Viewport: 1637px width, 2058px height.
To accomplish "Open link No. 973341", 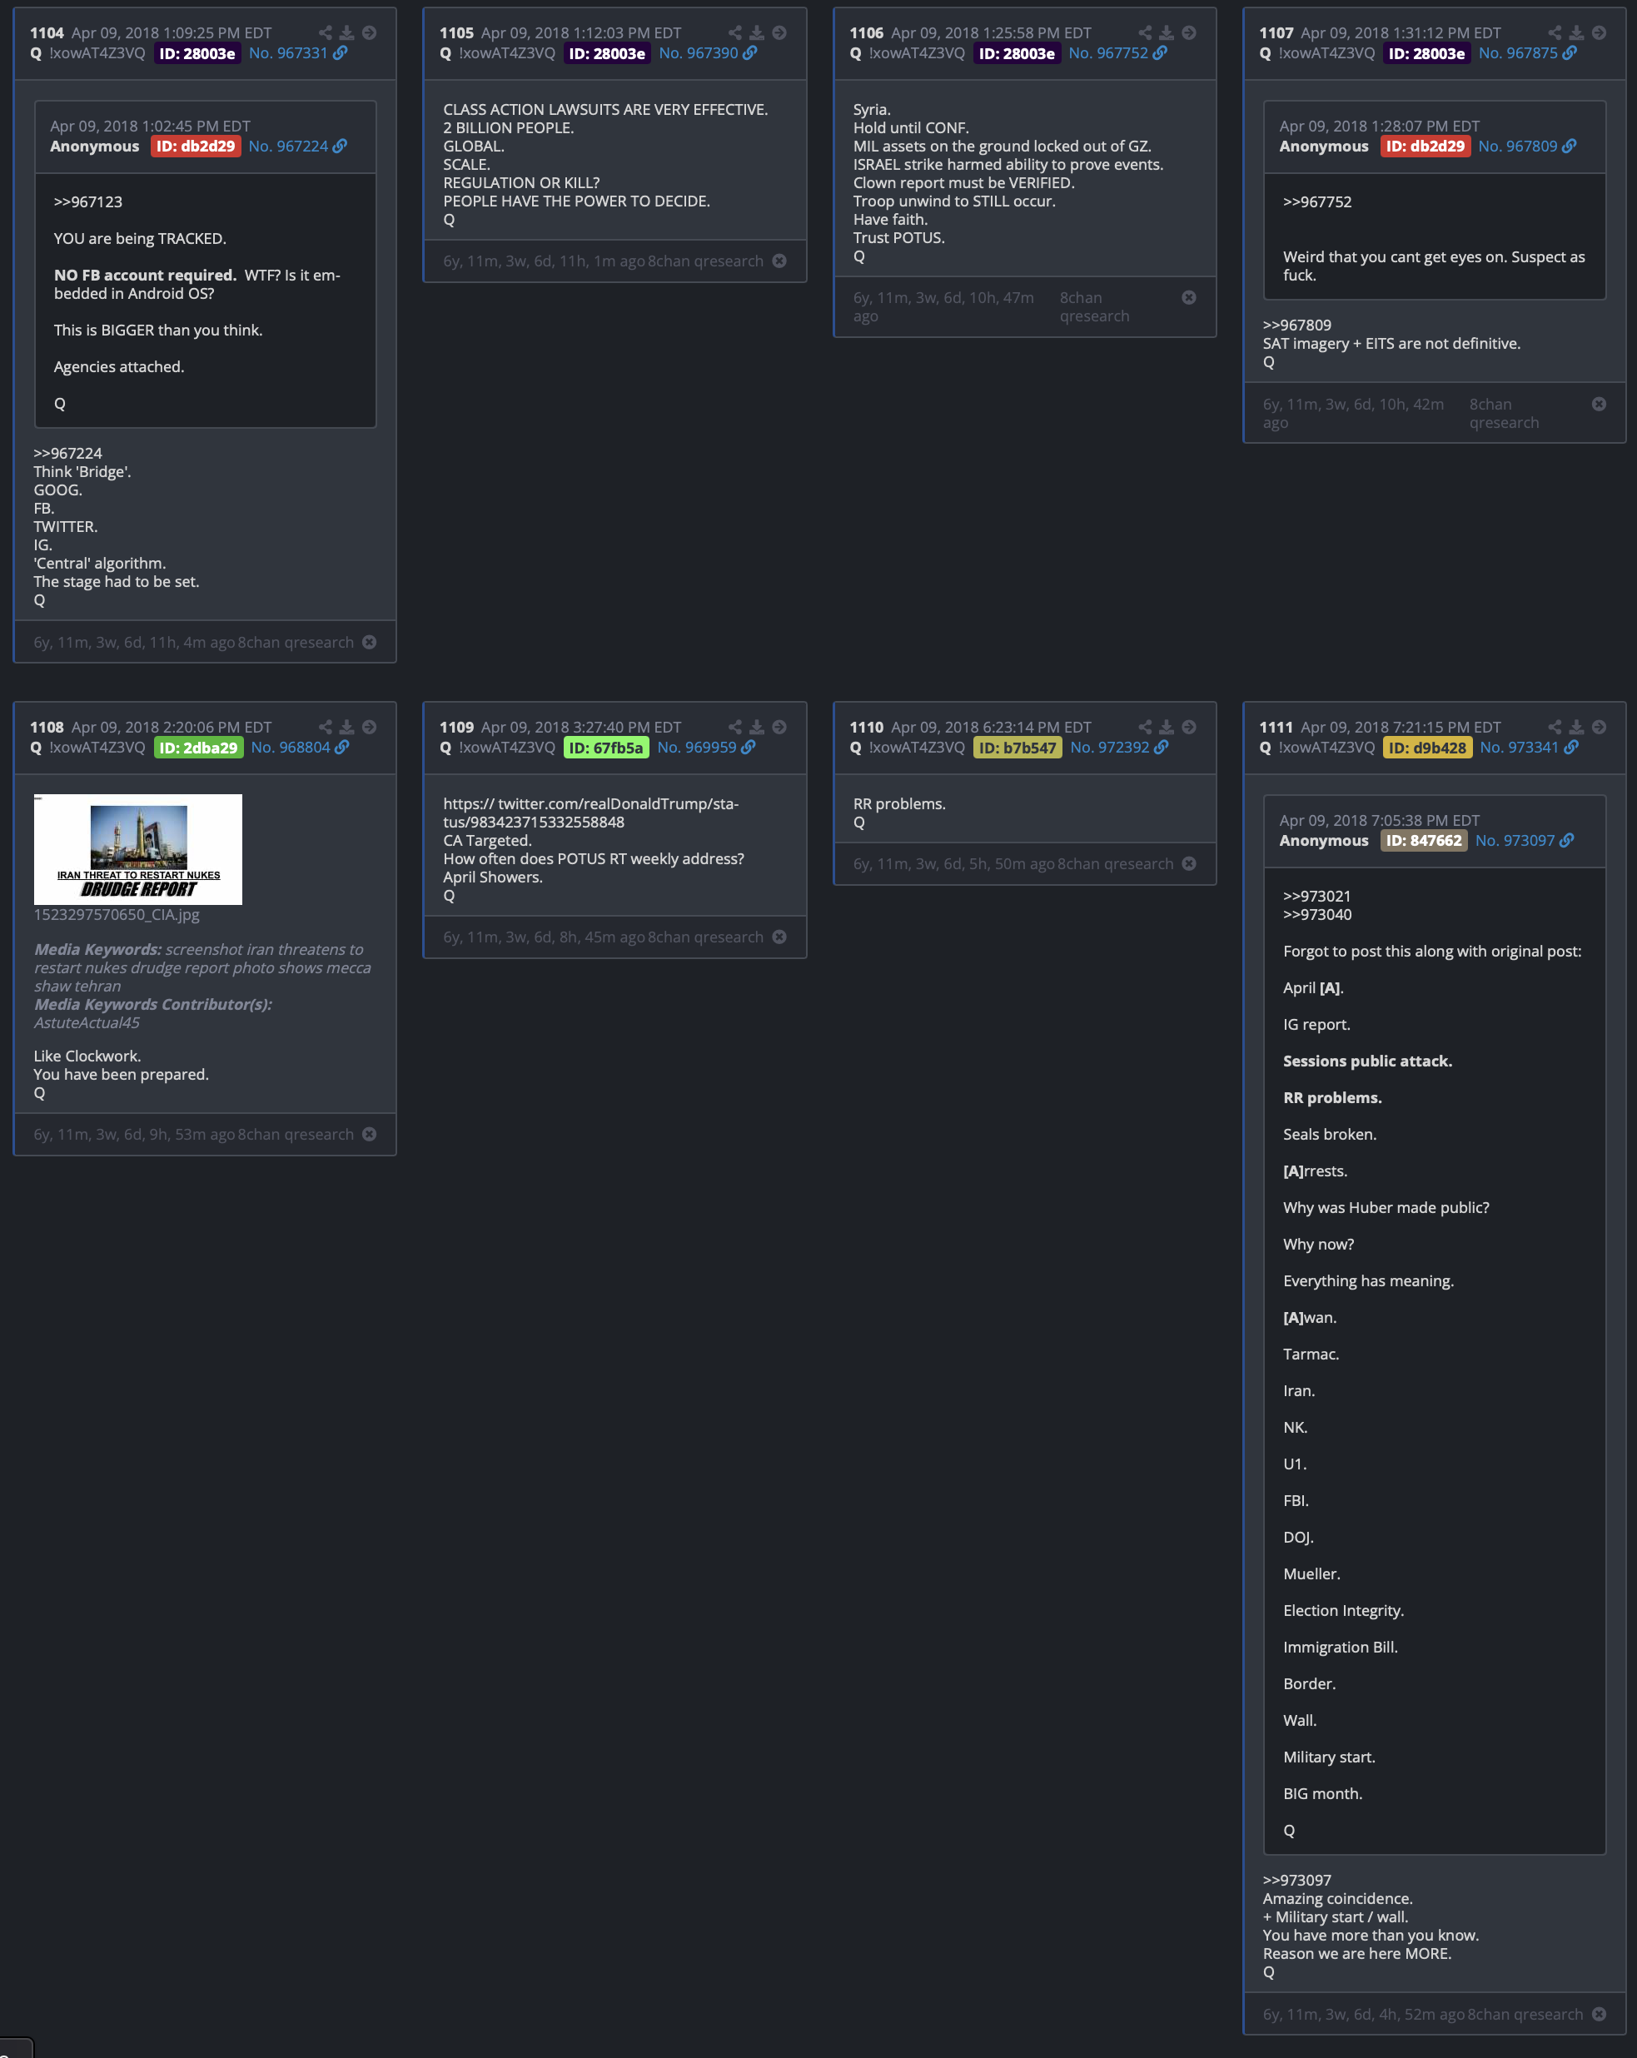I will click(x=1529, y=748).
